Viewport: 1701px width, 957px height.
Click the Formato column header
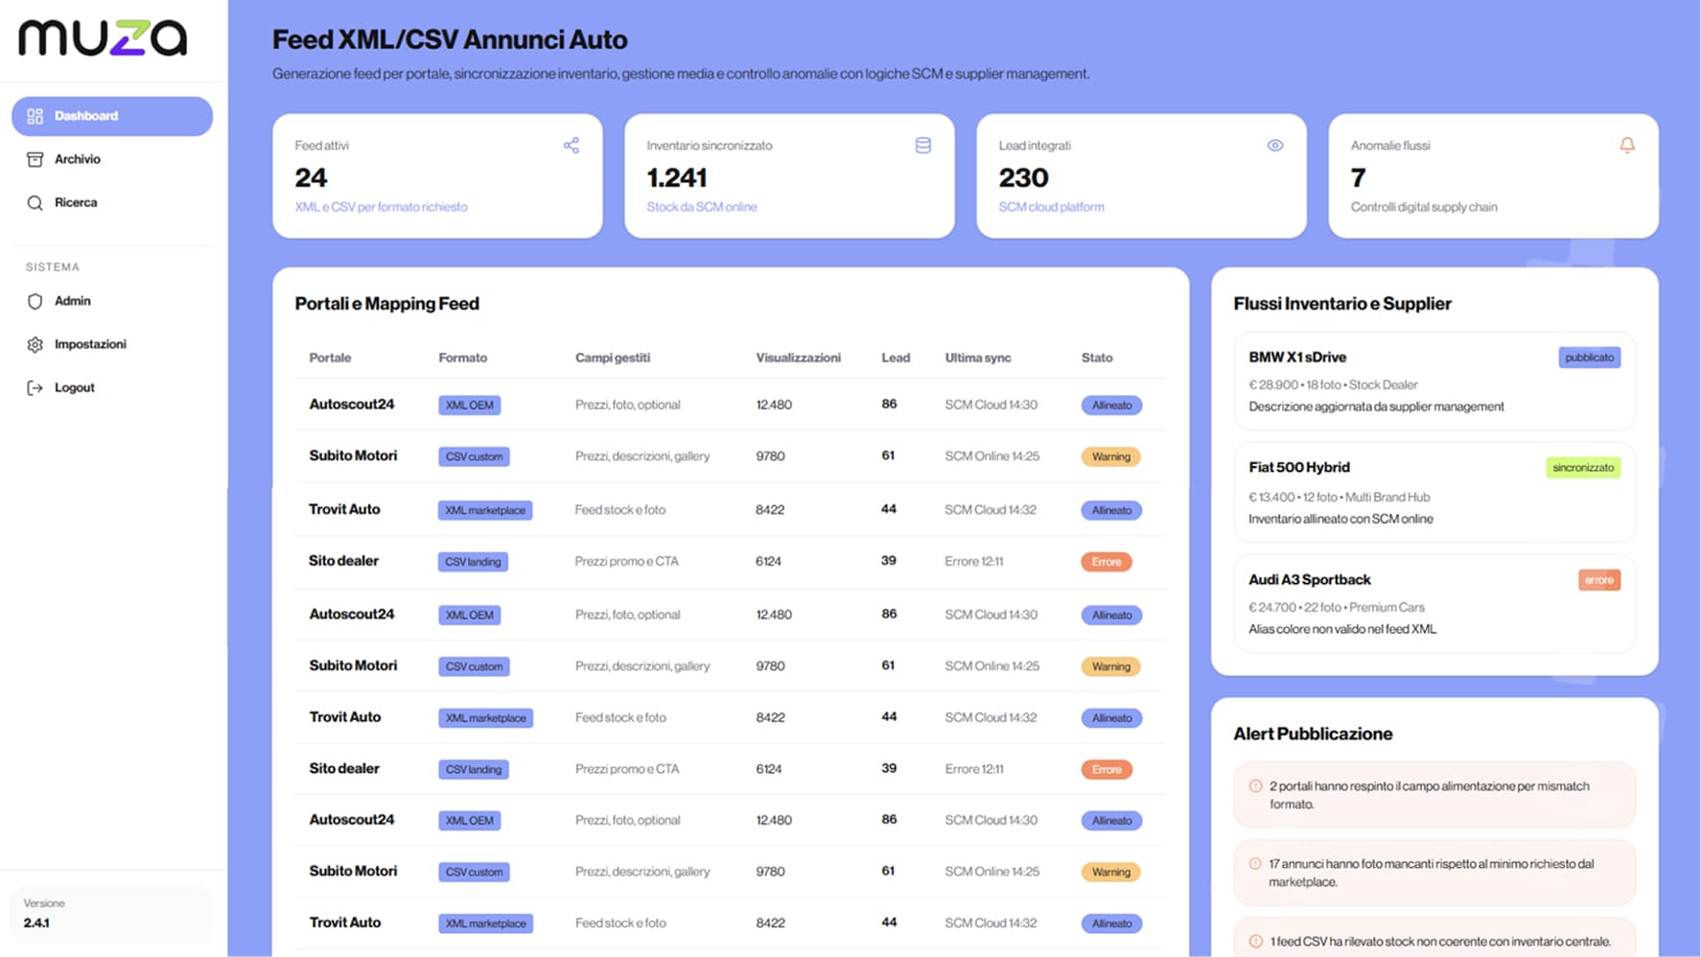pyautogui.click(x=463, y=358)
